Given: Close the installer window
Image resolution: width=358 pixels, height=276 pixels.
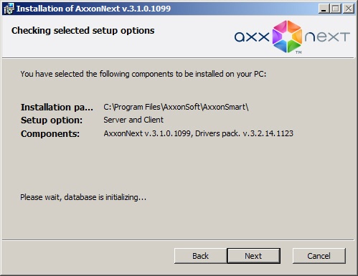Looking at the screenshot, I should [348, 9].
